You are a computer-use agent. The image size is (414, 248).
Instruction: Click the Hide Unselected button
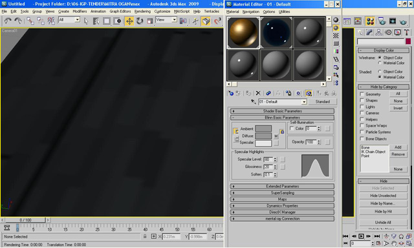pyautogui.click(x=383, y=196)
